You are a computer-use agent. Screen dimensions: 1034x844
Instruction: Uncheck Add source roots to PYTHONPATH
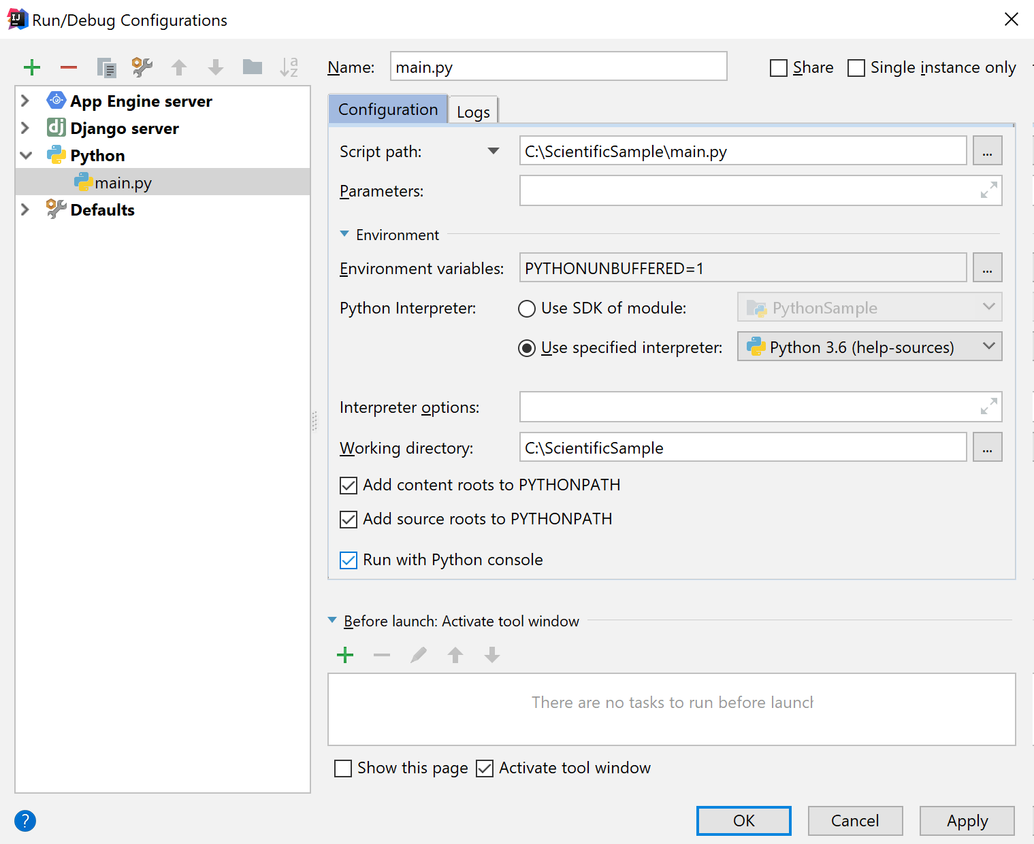pyautogui.click(x=349, y=520)
